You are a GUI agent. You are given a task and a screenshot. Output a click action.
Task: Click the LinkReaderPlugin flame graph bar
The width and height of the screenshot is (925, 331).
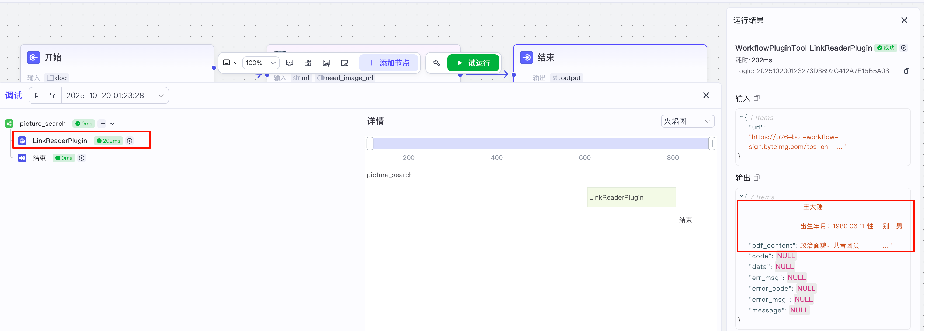631,197
